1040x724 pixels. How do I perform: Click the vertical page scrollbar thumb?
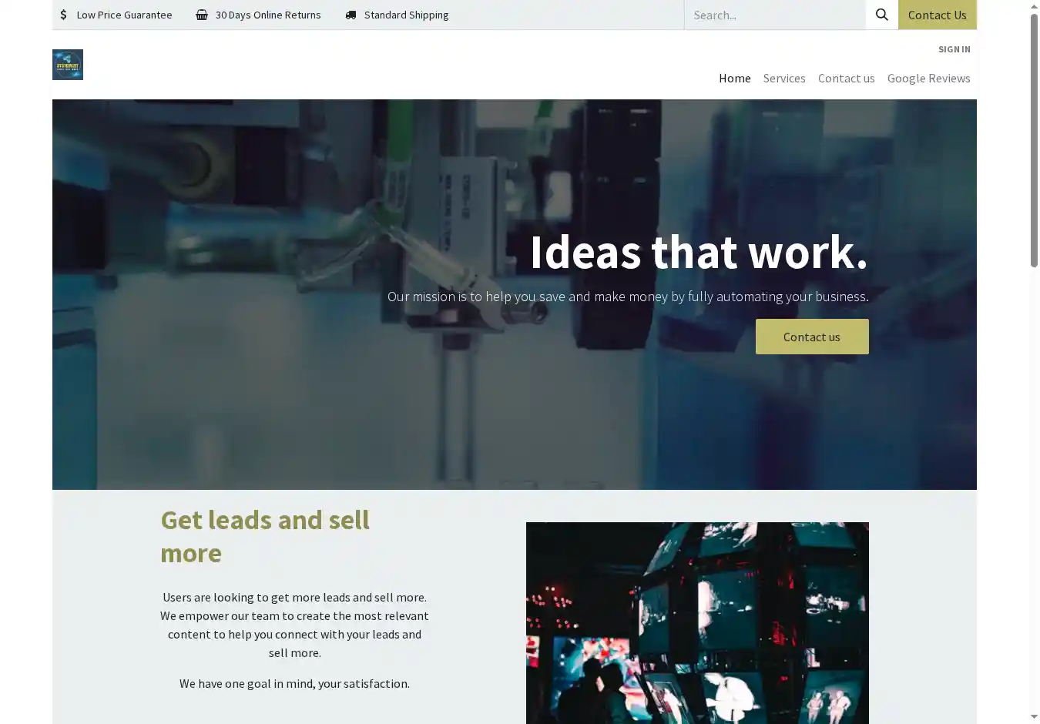[x=1034, y=140]
